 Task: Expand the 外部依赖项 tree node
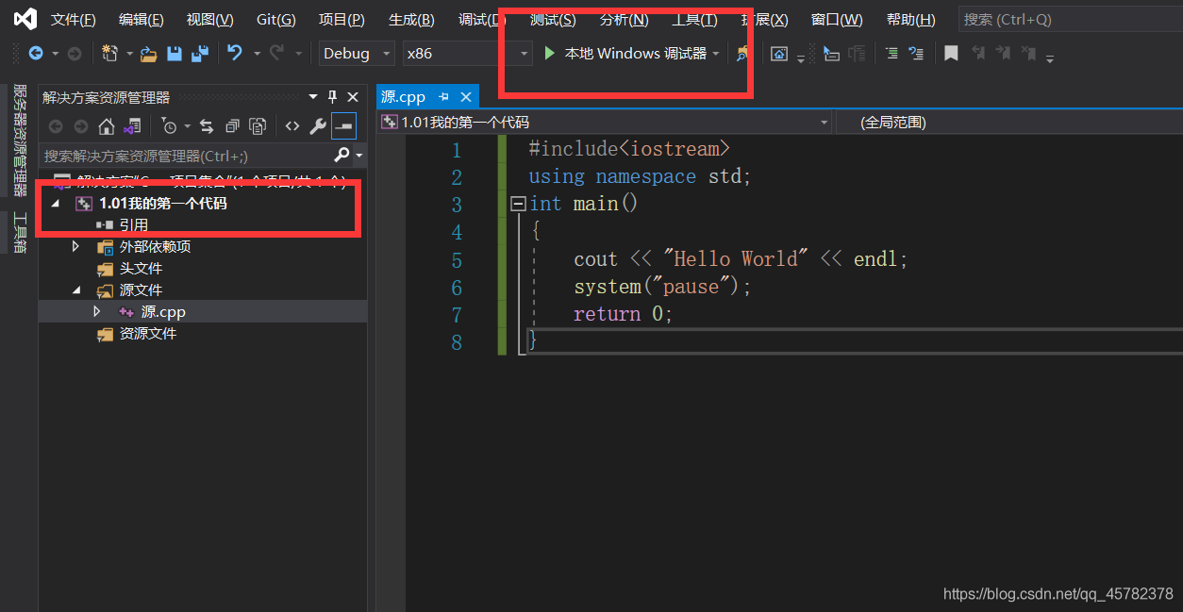coord(75,247)
